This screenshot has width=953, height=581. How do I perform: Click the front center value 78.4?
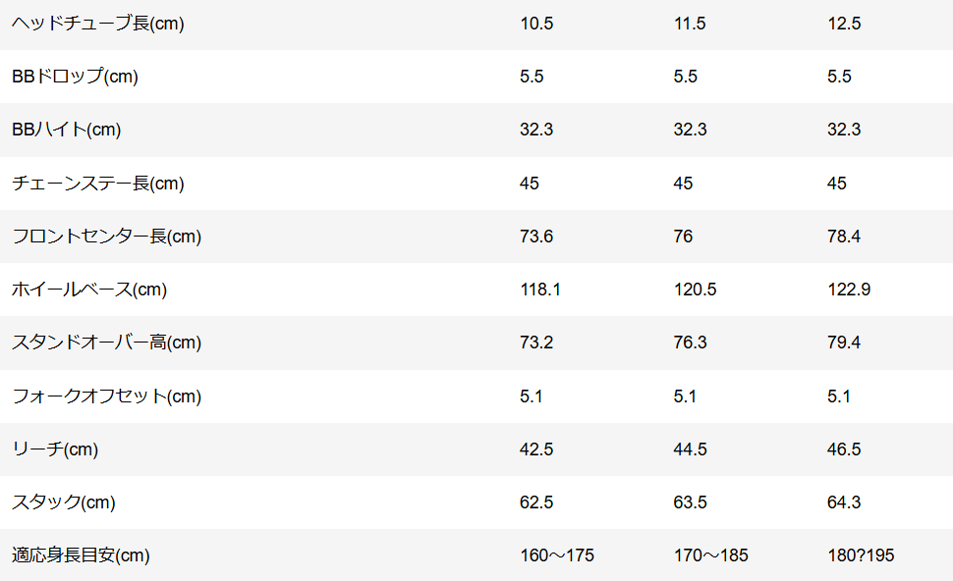click(844, 237)
